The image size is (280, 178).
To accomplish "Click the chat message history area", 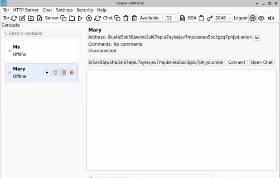I will coord(181,120).
